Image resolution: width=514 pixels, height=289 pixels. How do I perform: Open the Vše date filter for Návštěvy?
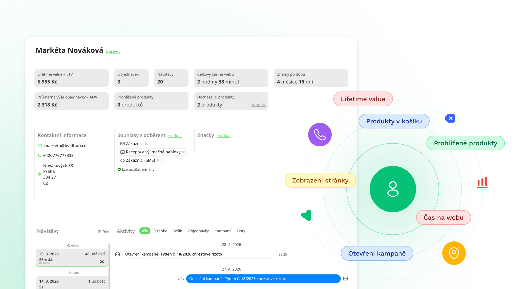point(103,231)
